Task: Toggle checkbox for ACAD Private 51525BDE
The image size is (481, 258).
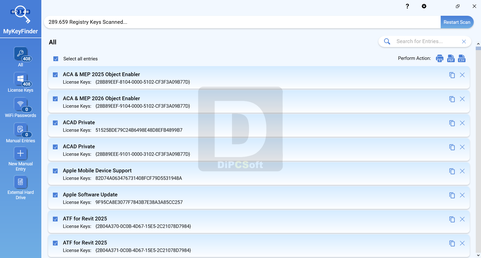Action: click(x=55, y=123)
